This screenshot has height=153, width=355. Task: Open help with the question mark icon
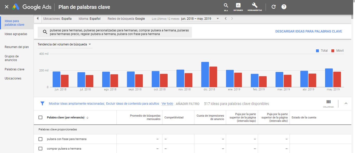284,7
